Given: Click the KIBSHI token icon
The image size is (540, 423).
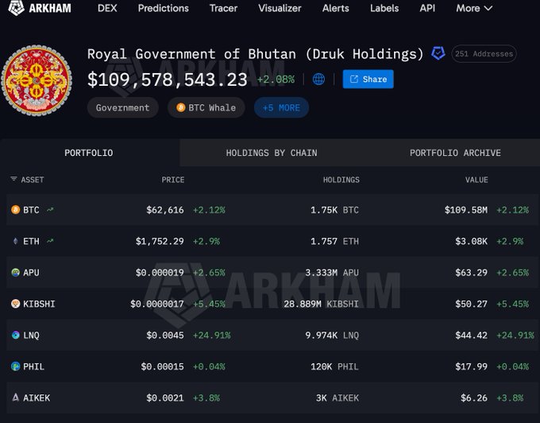Looking at the screenshot, I should tap(16, 304).
